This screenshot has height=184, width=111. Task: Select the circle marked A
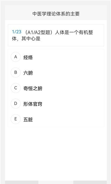pos(16,57)
